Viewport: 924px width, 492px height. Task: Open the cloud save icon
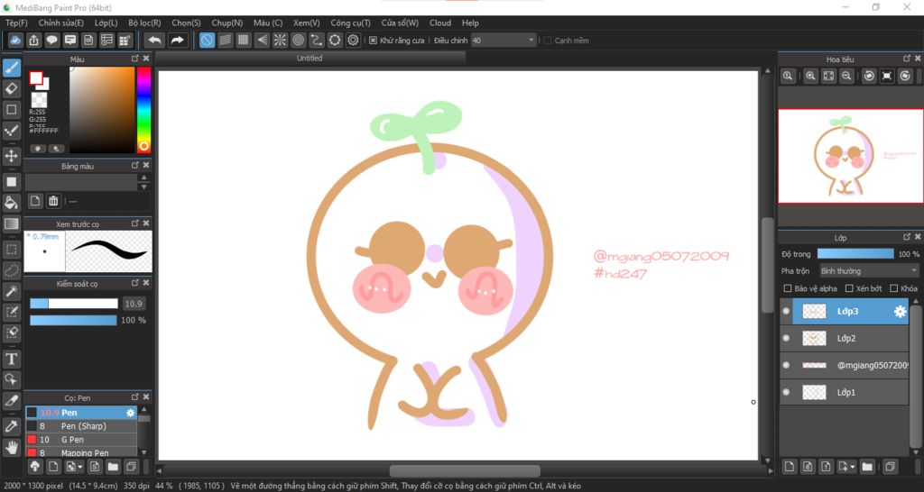pos(16,40)
